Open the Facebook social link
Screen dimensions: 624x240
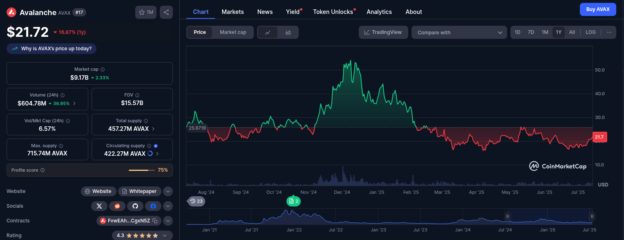153,206
